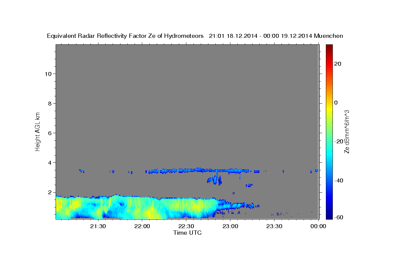
Task: Click the colorbar label '0'
Action: 336,103
